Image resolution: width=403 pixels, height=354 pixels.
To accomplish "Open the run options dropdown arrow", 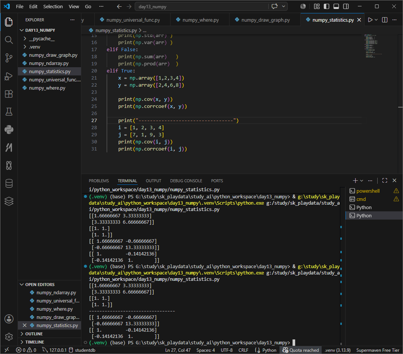I will click(376, 20).
